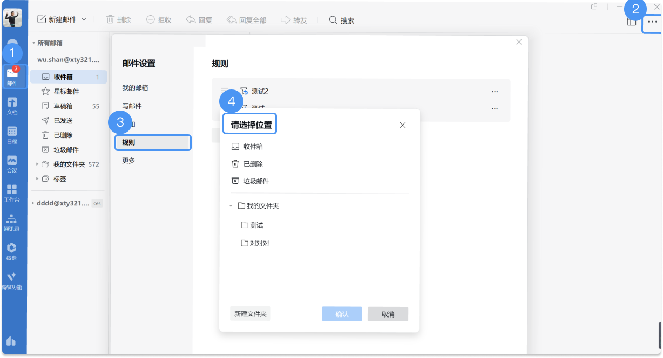663x358 pixels.
Task: Click the 新建文件夹 button
Action: pos(250,314)
